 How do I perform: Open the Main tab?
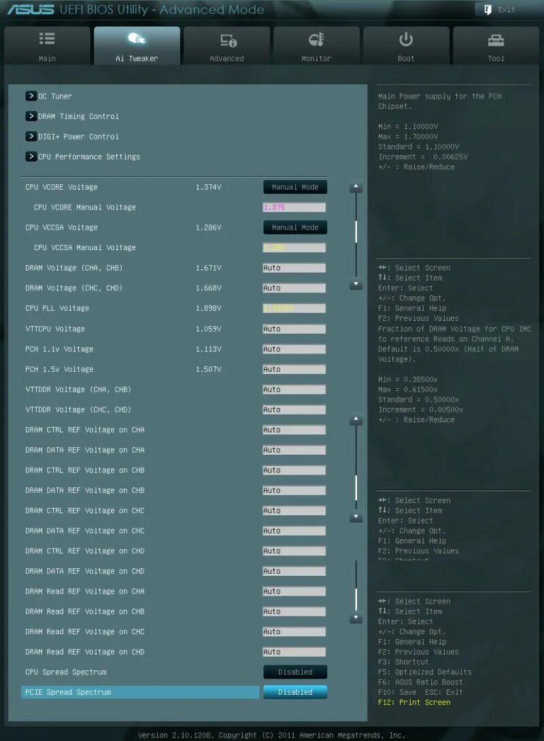tap(48, 46)
